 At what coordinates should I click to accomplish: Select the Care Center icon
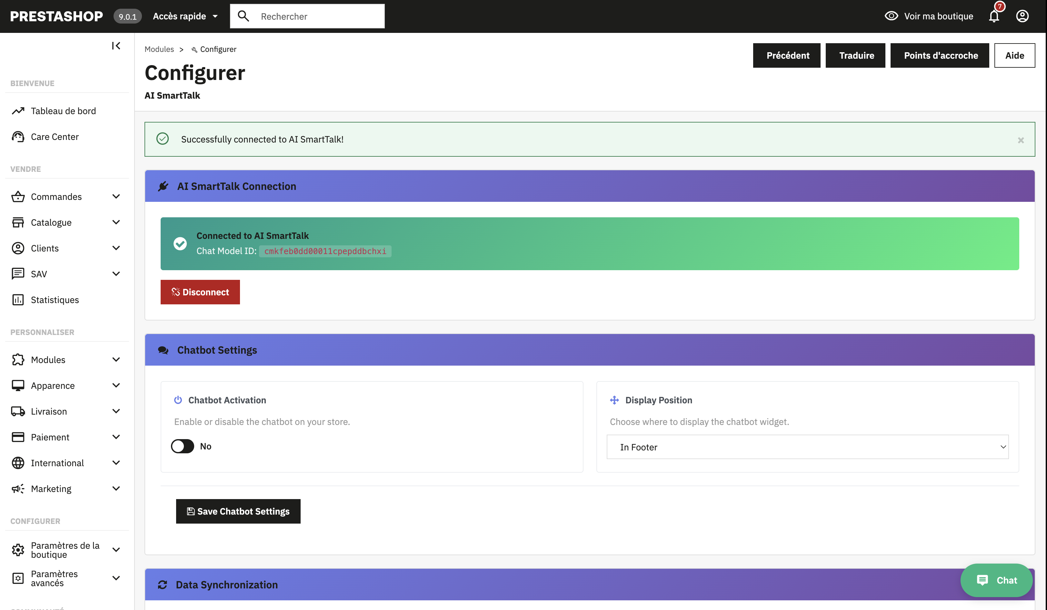(x=18, y=136)
